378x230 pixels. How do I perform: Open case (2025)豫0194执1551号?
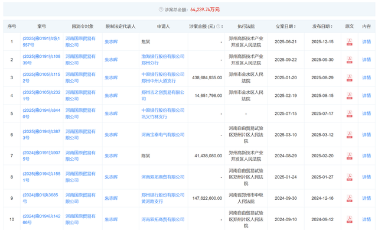tap(41, 177)
